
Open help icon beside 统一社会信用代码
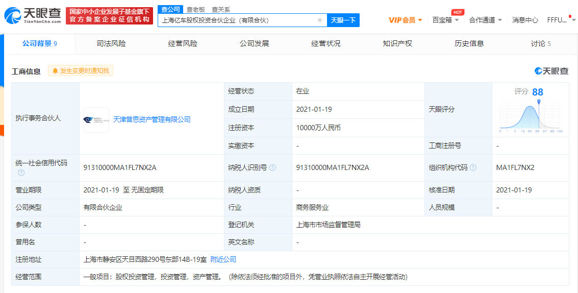21,173
